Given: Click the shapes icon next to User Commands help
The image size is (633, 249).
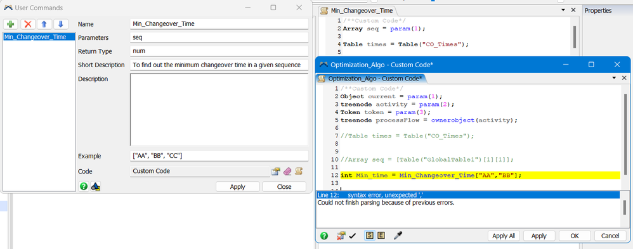Looking at the screenshot, I should pos(96,186).
